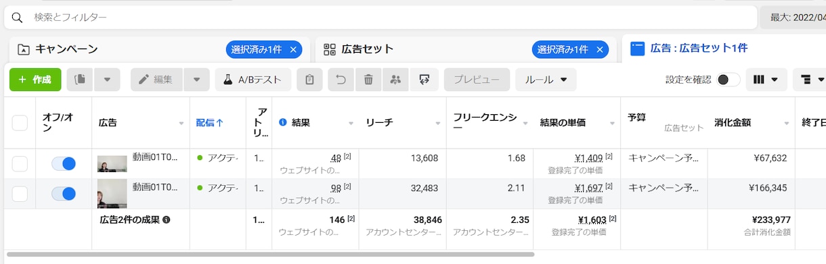Click the 編集 button
826x264 pixels.
156,80
